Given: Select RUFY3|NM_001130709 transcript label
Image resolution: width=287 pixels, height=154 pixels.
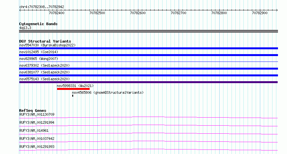Looking at the screenshot, I should click(37, 114).
